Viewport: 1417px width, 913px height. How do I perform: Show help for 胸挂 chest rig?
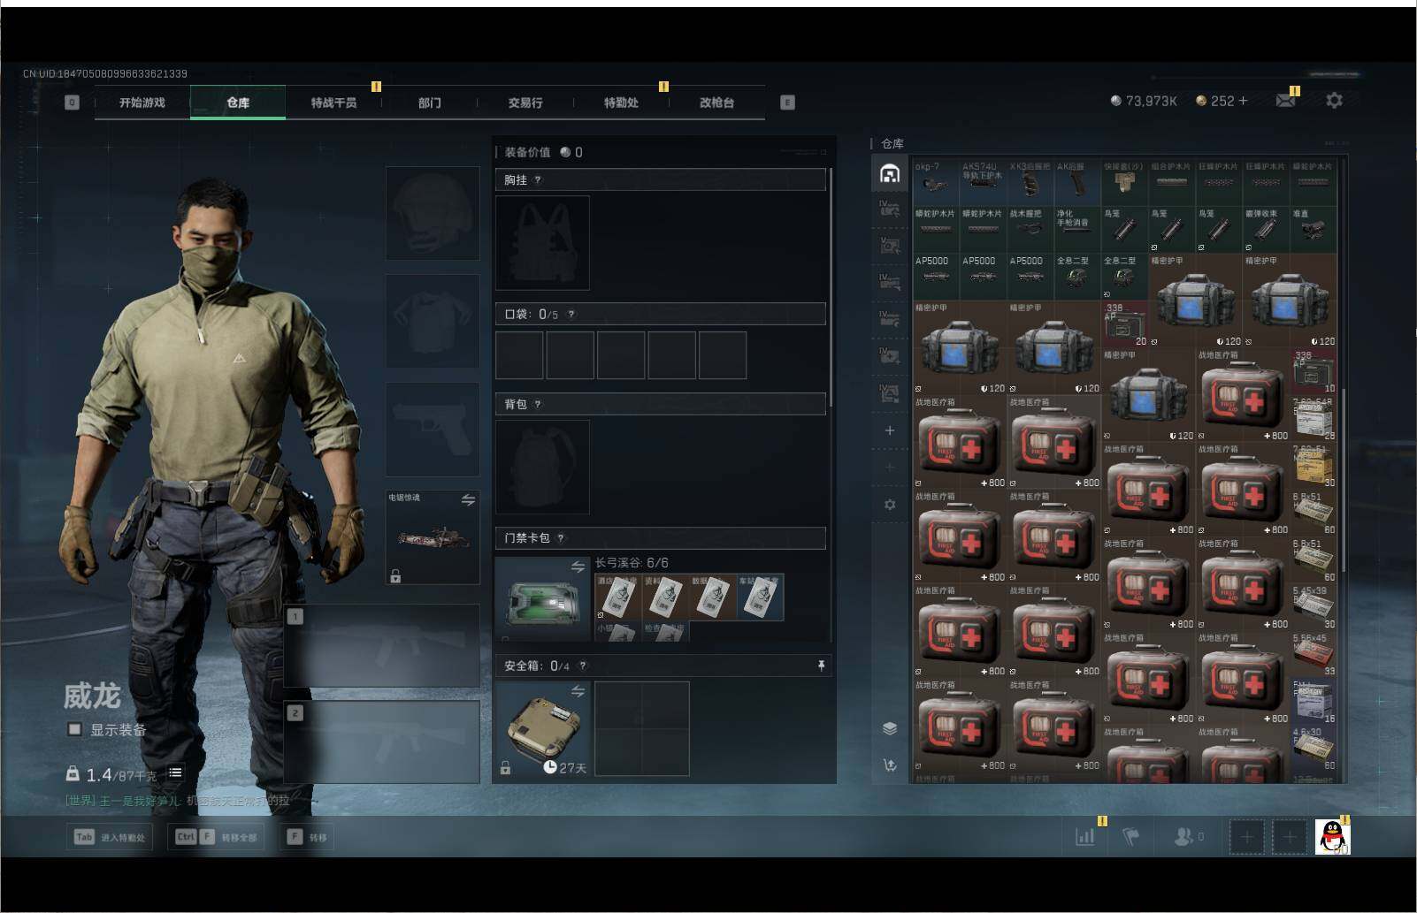[538, 180]
